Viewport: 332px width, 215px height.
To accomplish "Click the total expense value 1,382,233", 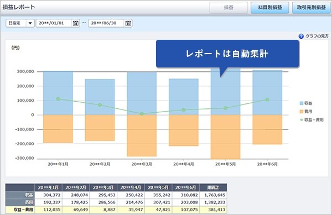I will tap(215, 202).
